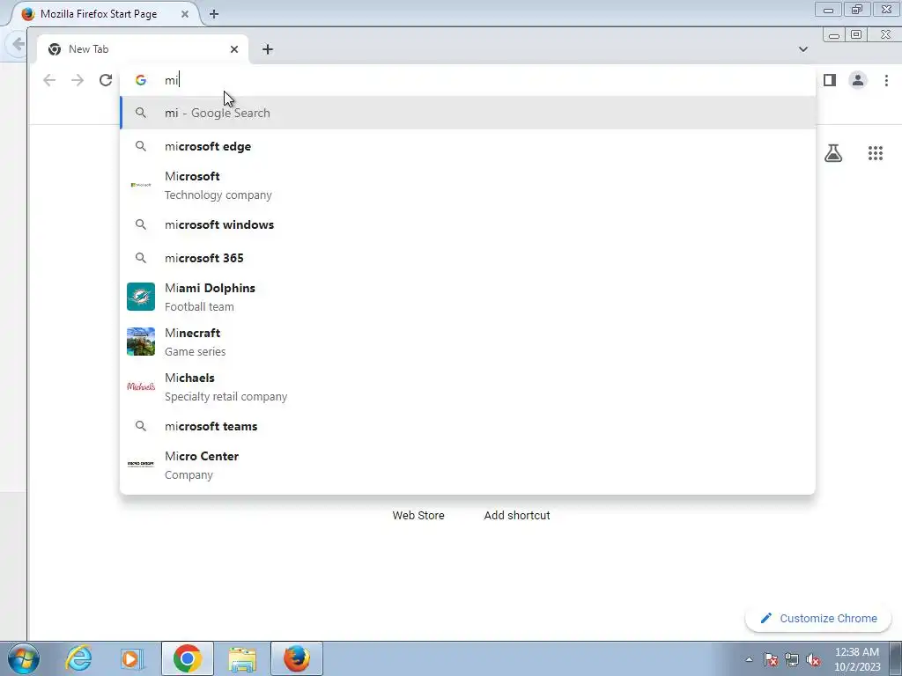Image resolution: width=902 pixels, height=676 pixels.
Task: Open new tab in Chrome with plus
Action: point(268,49)
